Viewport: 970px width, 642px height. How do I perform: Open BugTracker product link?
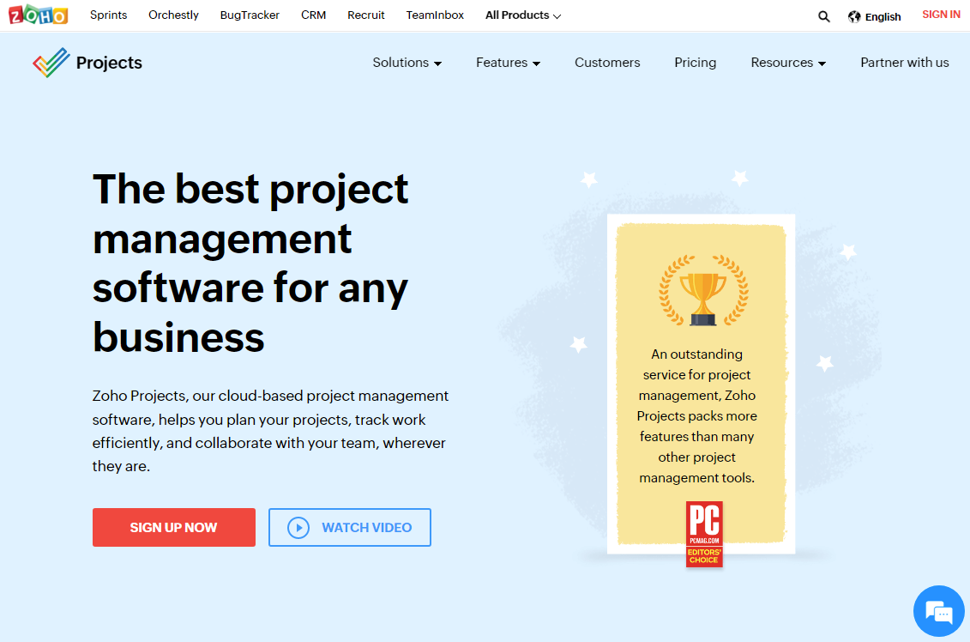point(250,15)
